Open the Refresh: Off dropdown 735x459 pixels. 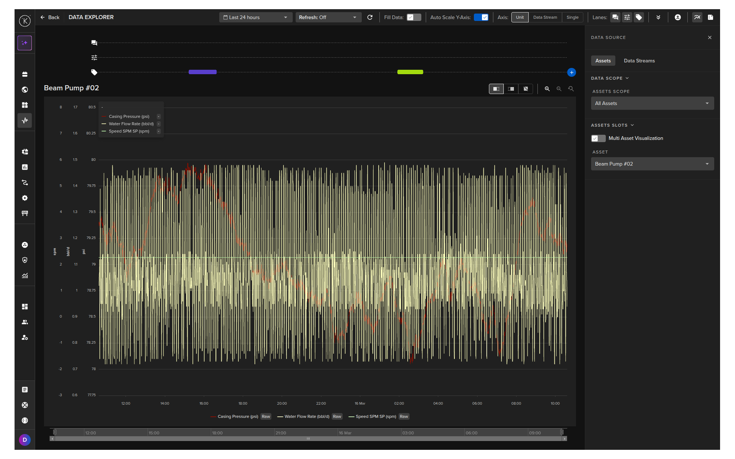coord(328,17)
